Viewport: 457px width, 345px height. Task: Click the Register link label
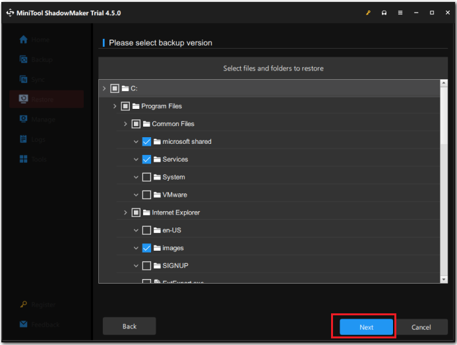pos(44,305)
